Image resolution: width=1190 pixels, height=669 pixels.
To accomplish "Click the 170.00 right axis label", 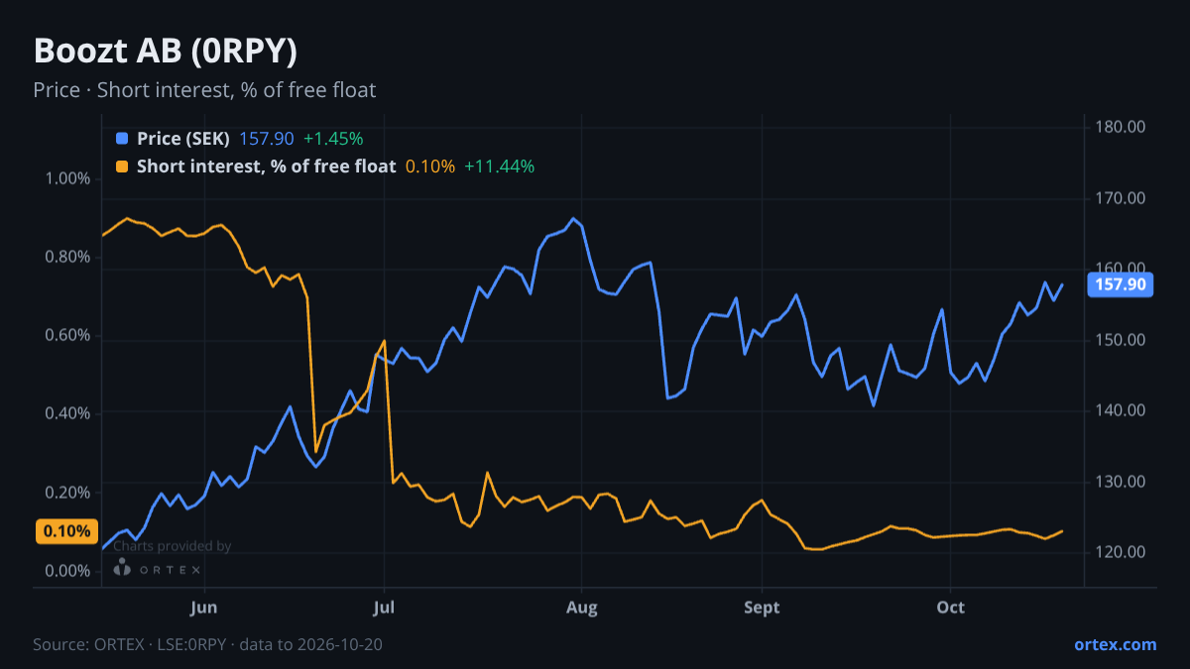I will click(1121, 198).
